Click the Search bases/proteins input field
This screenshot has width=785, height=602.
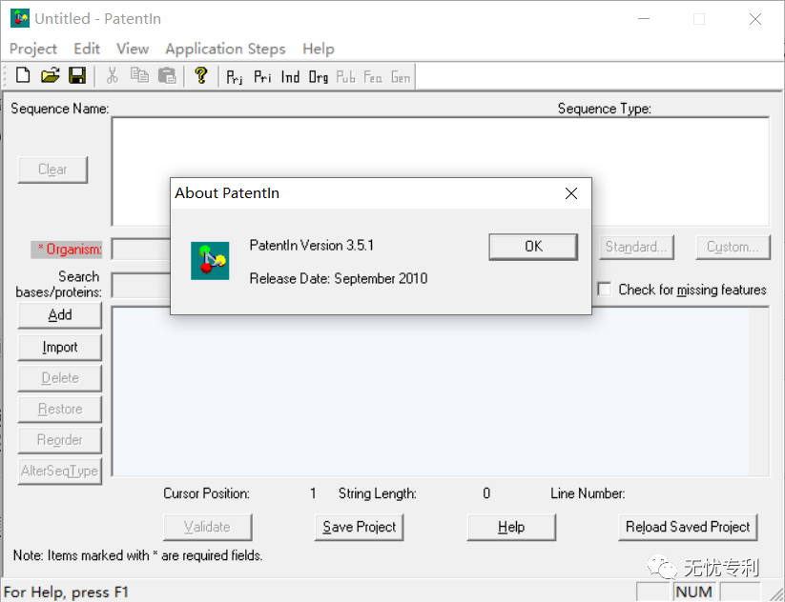[141, 286]
